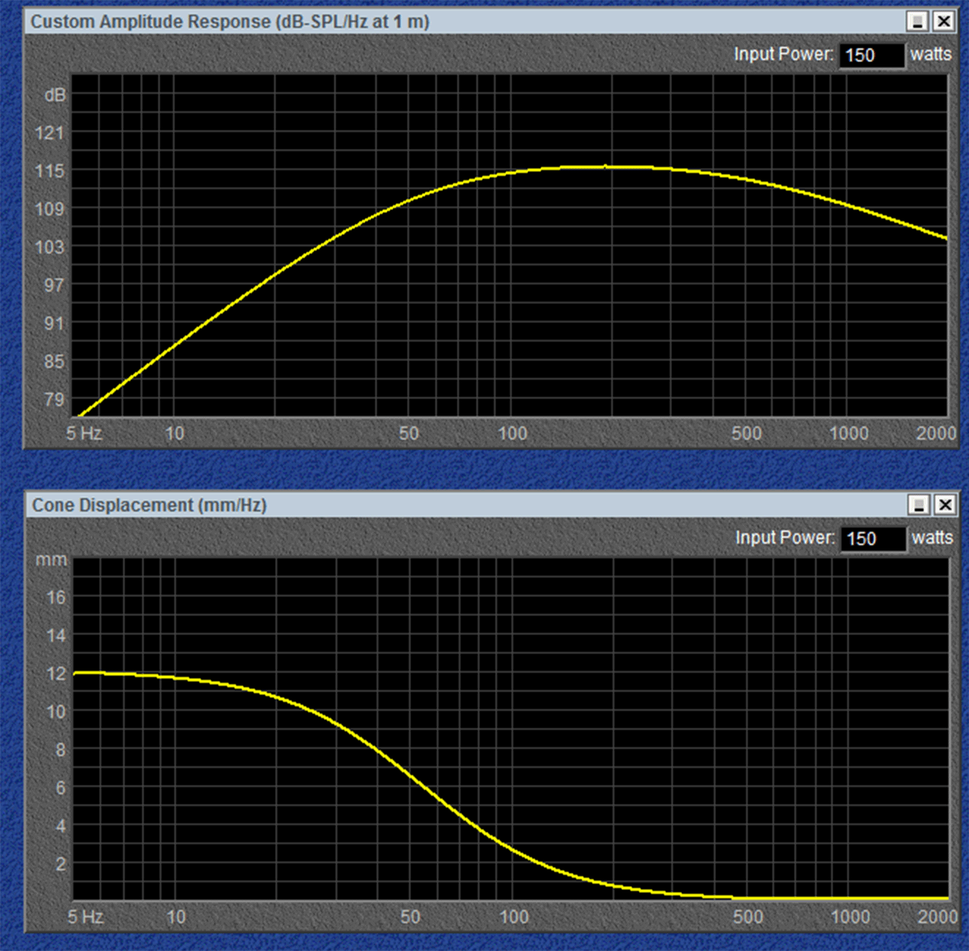Close the Cone Displacement window

coord(945,505)
